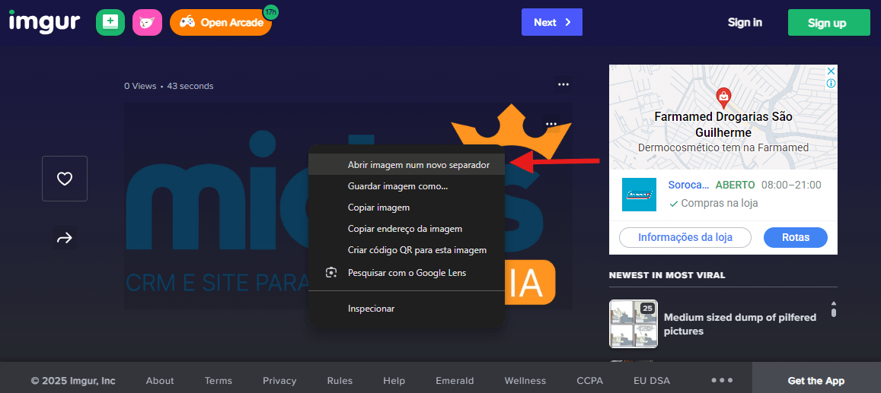Favorite the post with heart icon
Viewport: 881px width, 393px height.
(x=65, y=179)
